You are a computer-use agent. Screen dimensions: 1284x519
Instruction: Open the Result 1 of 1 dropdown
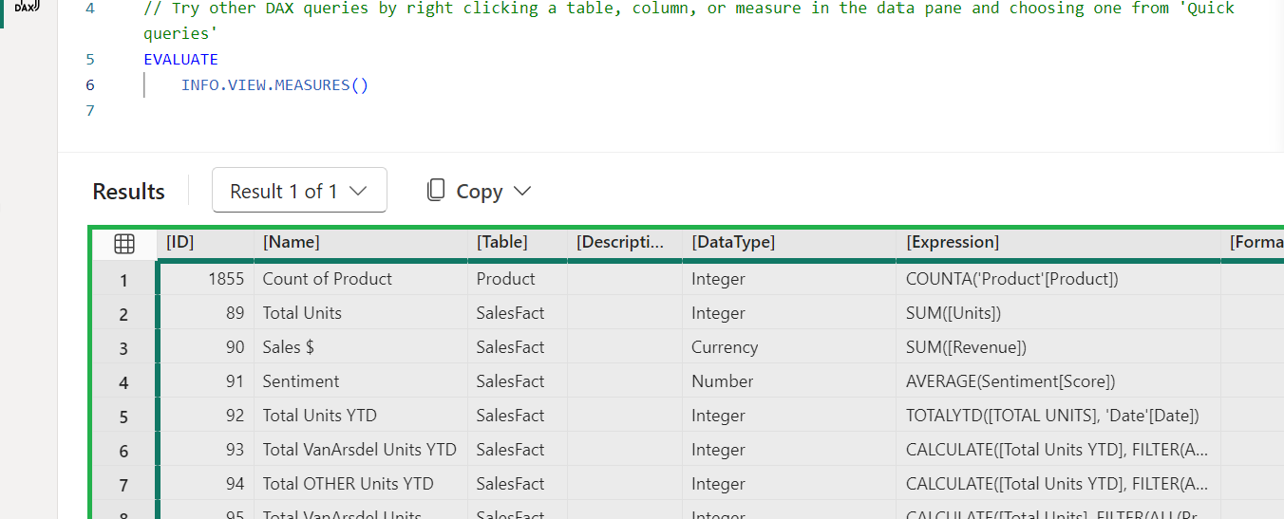pos(299,191)
